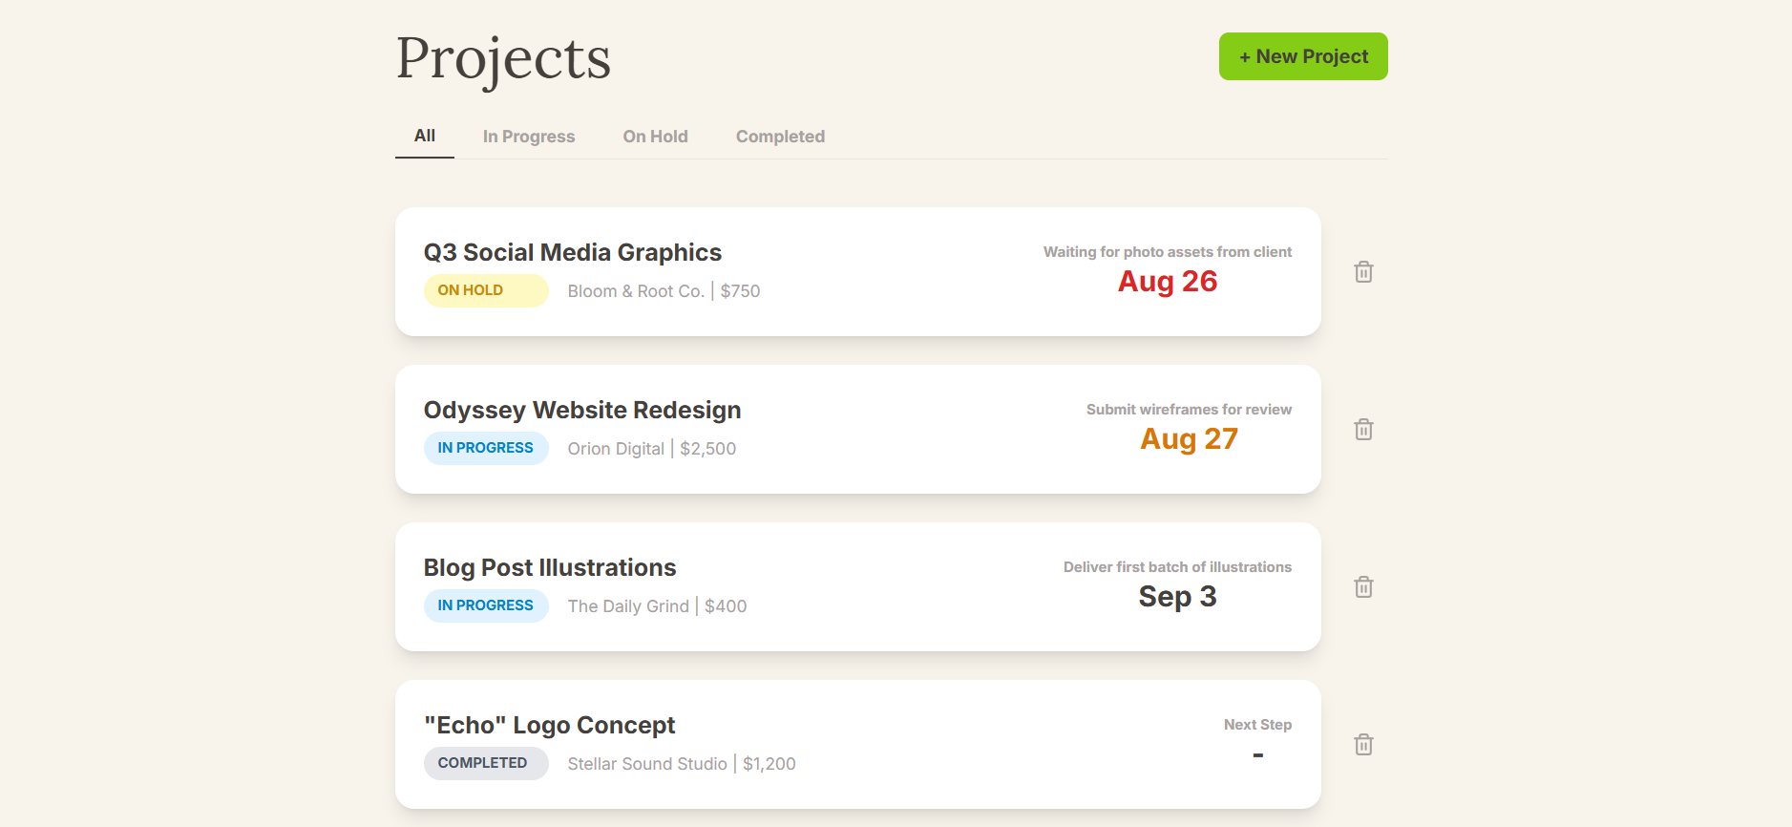The image size is (1792, 827).
Task: Select the Sep 3 deadline date
Action: [1176, 597]
